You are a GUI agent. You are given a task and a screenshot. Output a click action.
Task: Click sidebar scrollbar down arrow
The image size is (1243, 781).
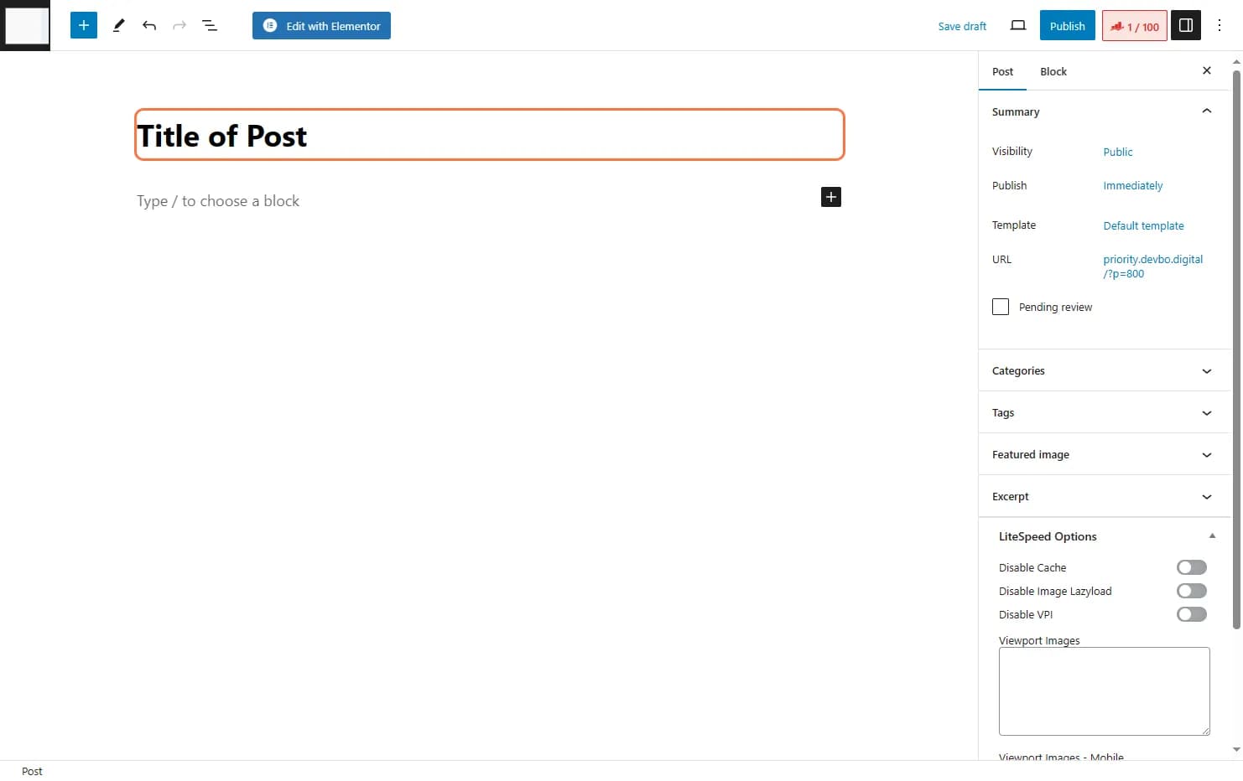(1236, 750)
